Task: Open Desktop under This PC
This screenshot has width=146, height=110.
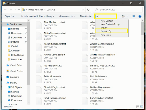Action: pyautogui.click(x=15, y=92)
